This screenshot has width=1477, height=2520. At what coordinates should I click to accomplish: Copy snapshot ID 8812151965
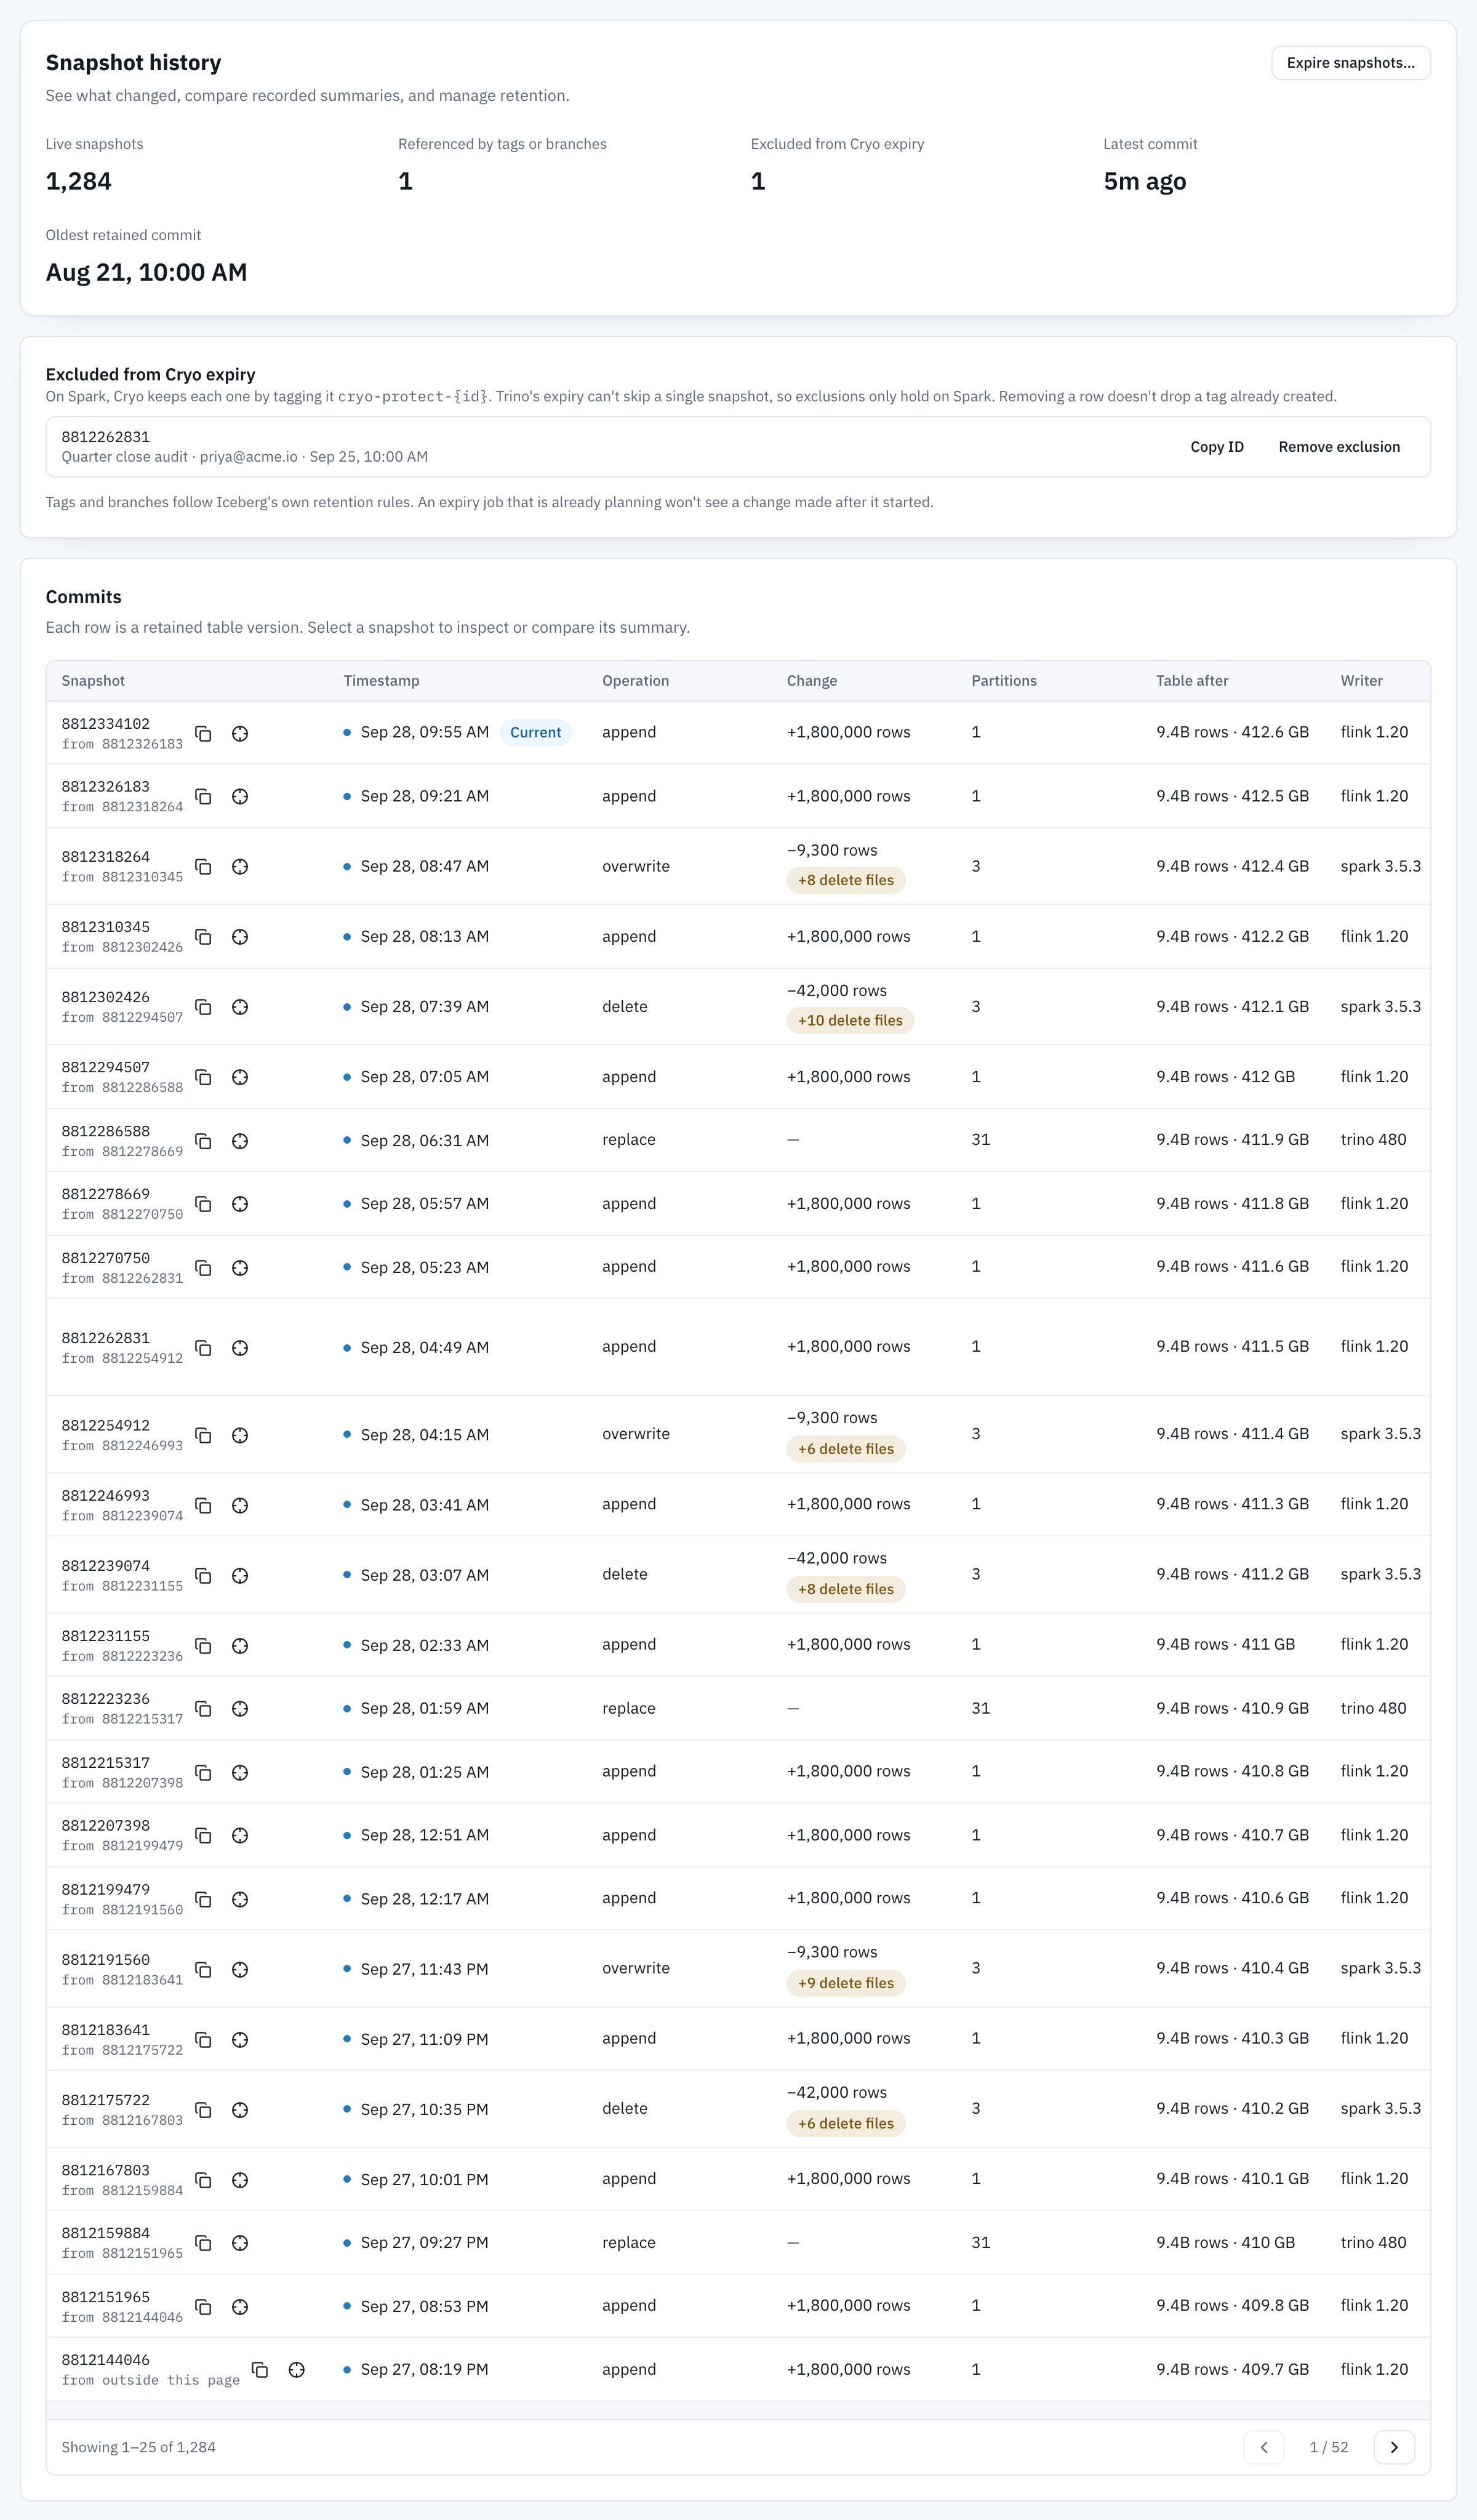click(x=203, y=2306)
